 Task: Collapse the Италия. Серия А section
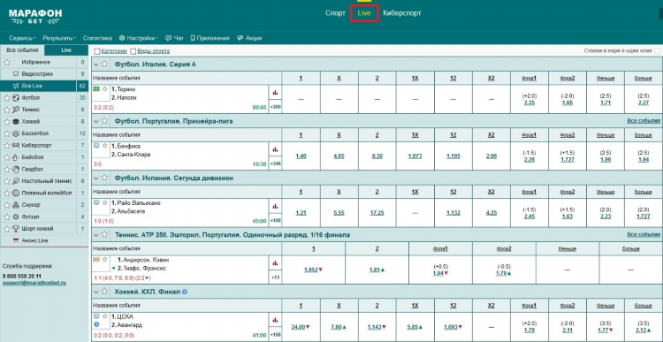[96, 65]
